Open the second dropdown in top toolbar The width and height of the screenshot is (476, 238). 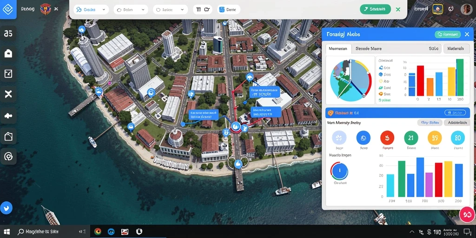(x=131, y=9)
